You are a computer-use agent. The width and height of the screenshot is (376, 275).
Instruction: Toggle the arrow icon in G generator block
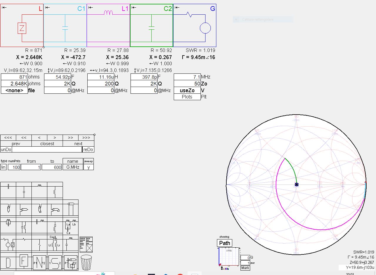tap(177, 7)
